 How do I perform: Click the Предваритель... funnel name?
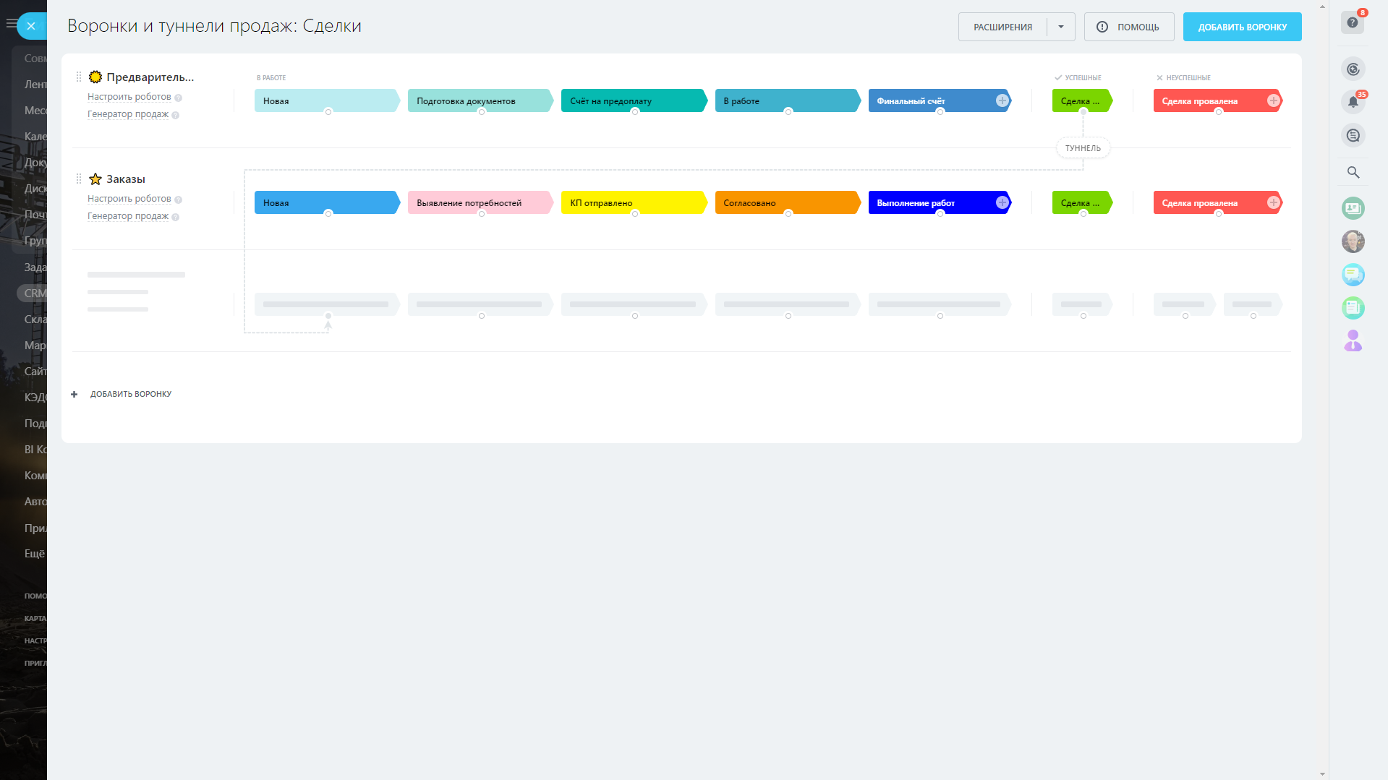(x=150, y=77)
